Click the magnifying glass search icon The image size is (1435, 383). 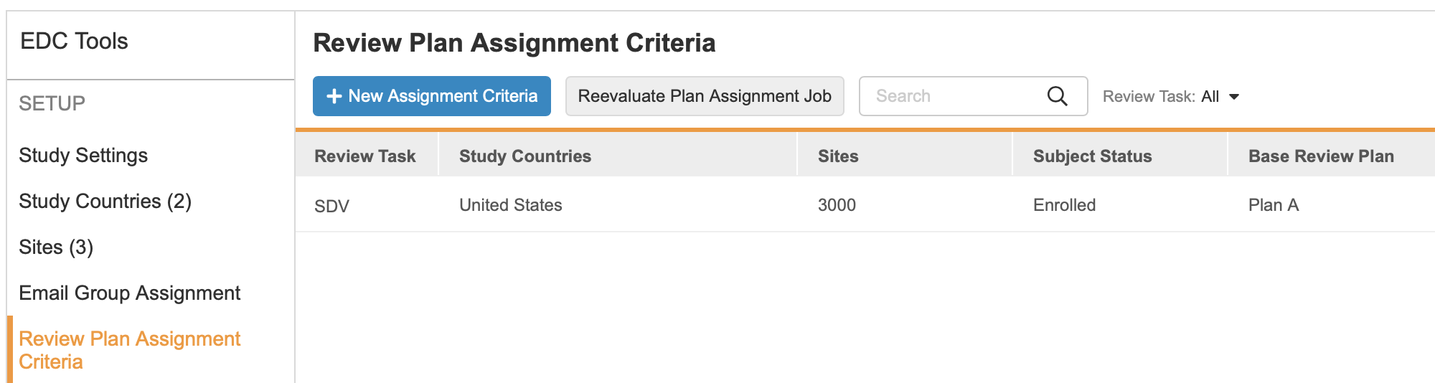(x=1057, y=96)
